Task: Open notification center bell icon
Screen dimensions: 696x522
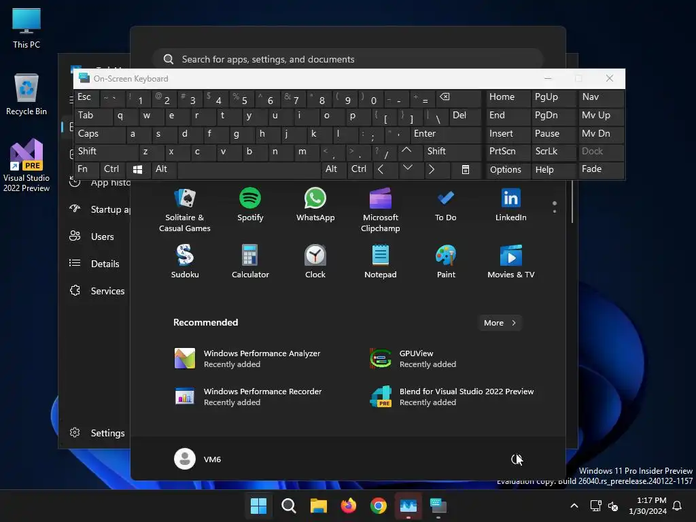Action: coord(678,506)
